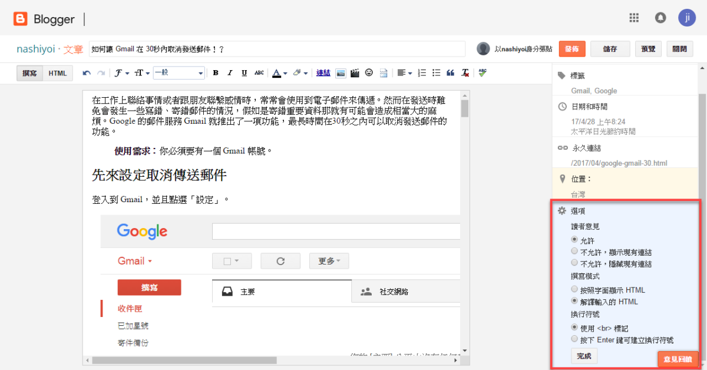Select 不允許，顯示現有連結 option
The height and width of the screenshot is (370, 707).
click(574, 252)
